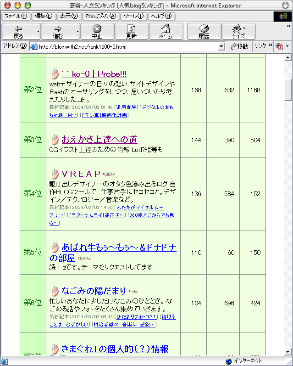Viewport: 293px width, 366px height.
Task: Expand the Forward button history dropdown arrow
Action: [x=77, y=32]
